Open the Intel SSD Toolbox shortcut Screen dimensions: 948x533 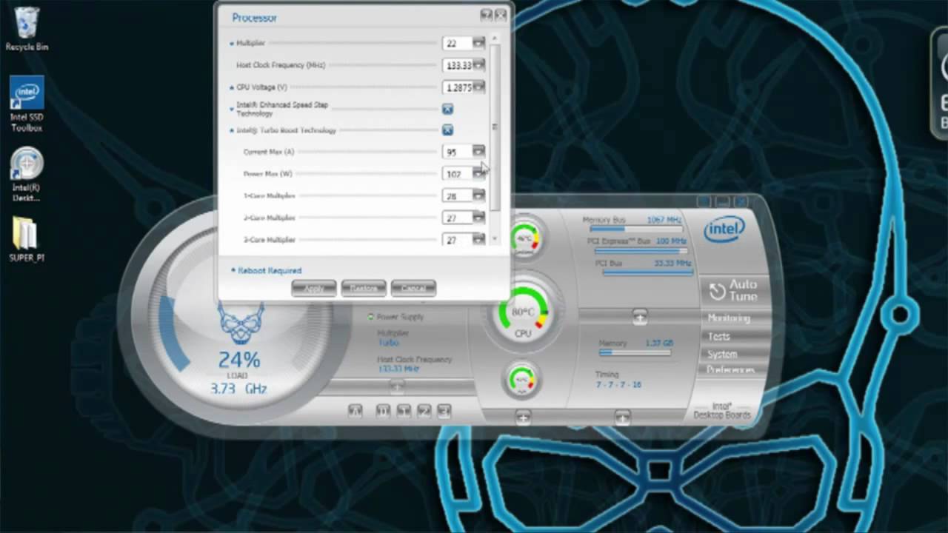coord(27,104)
